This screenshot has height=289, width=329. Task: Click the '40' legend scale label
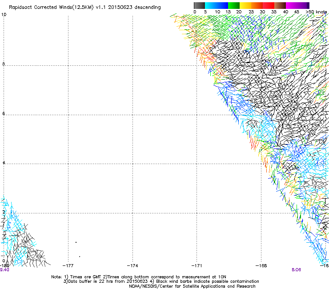click(x=285, y=12)
